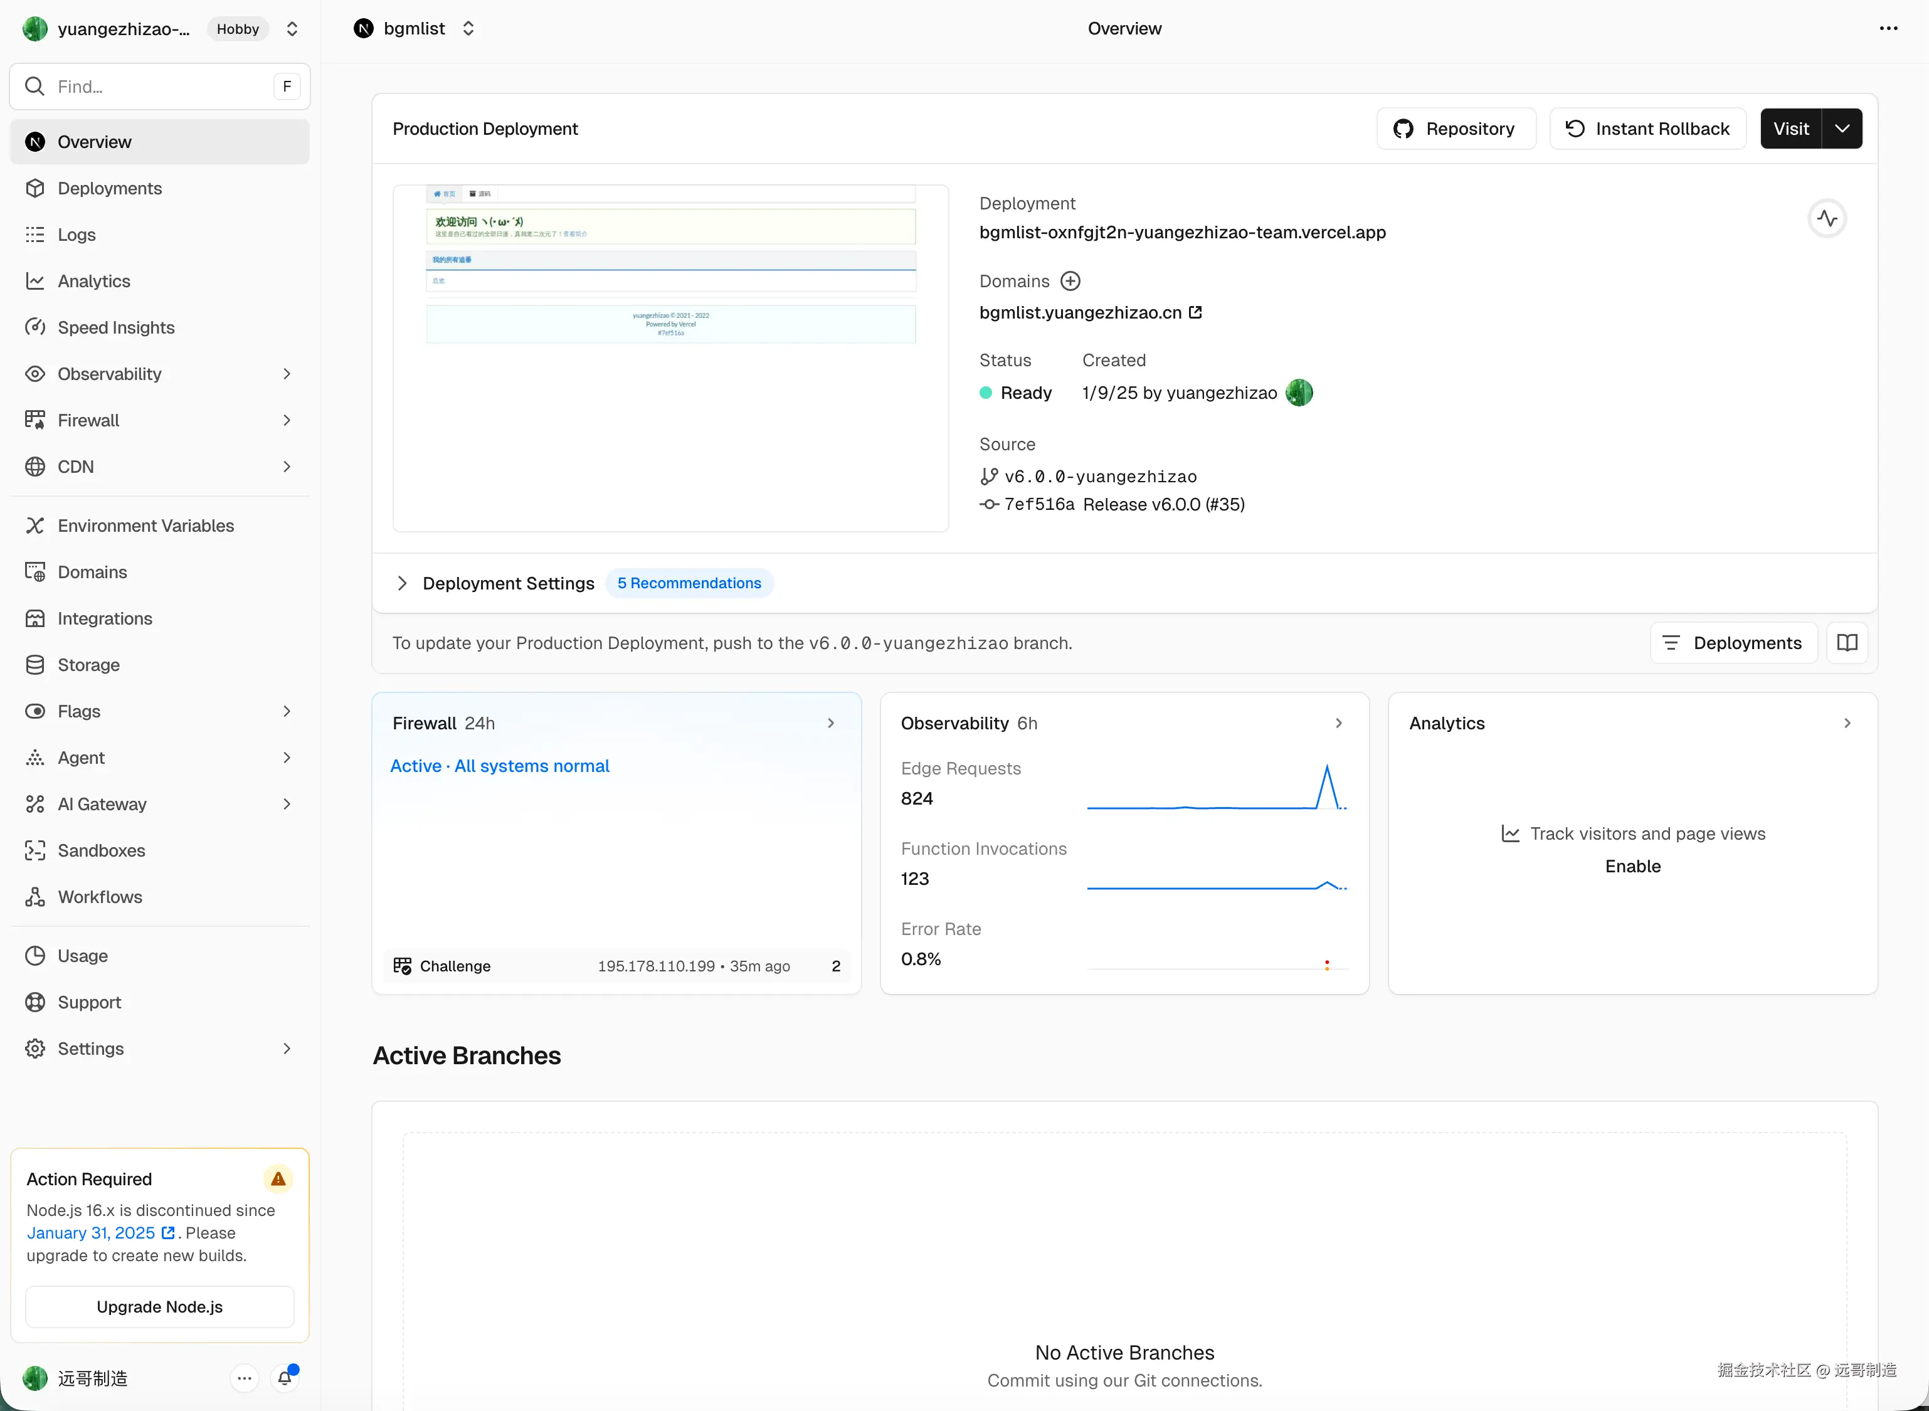Open the Visit button dropdown arrow
The image size is (1929, 1411).
1842,129
